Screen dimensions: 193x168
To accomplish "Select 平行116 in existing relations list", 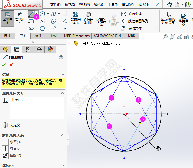I will 17,100.
